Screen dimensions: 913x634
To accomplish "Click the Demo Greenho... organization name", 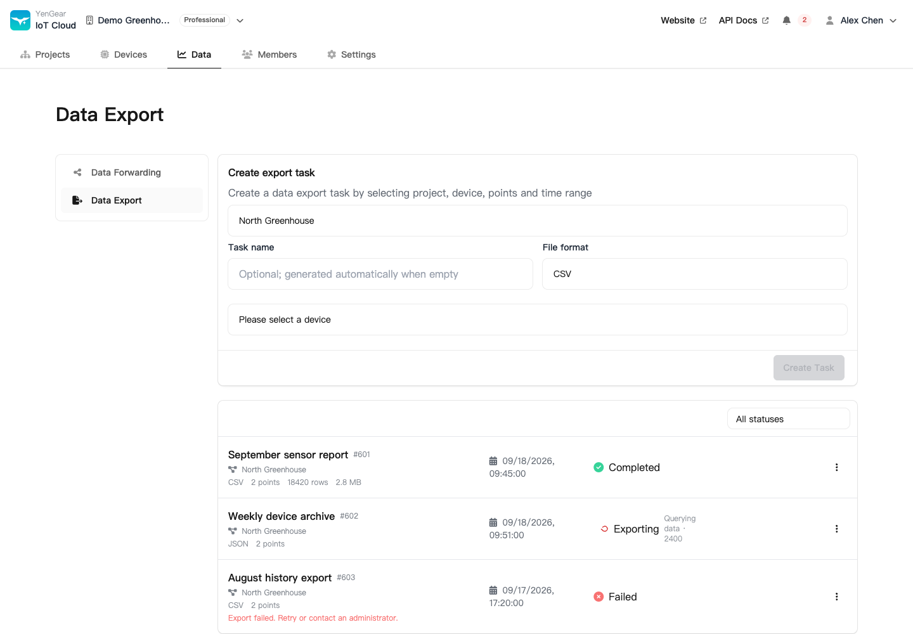I will coord(134,20).
